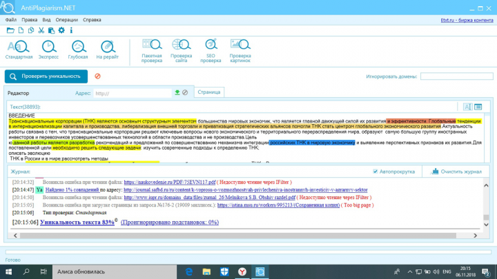Click the Текст(38893): label
497x279 pixels.
click(25, 107)
